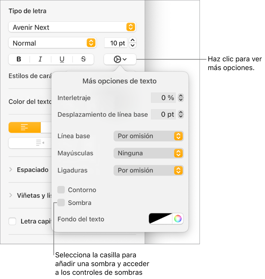Image resolution: width=265 pixels, height=279 pixels.
Task: Select left text alignment button
Action: tap(24, 127)
